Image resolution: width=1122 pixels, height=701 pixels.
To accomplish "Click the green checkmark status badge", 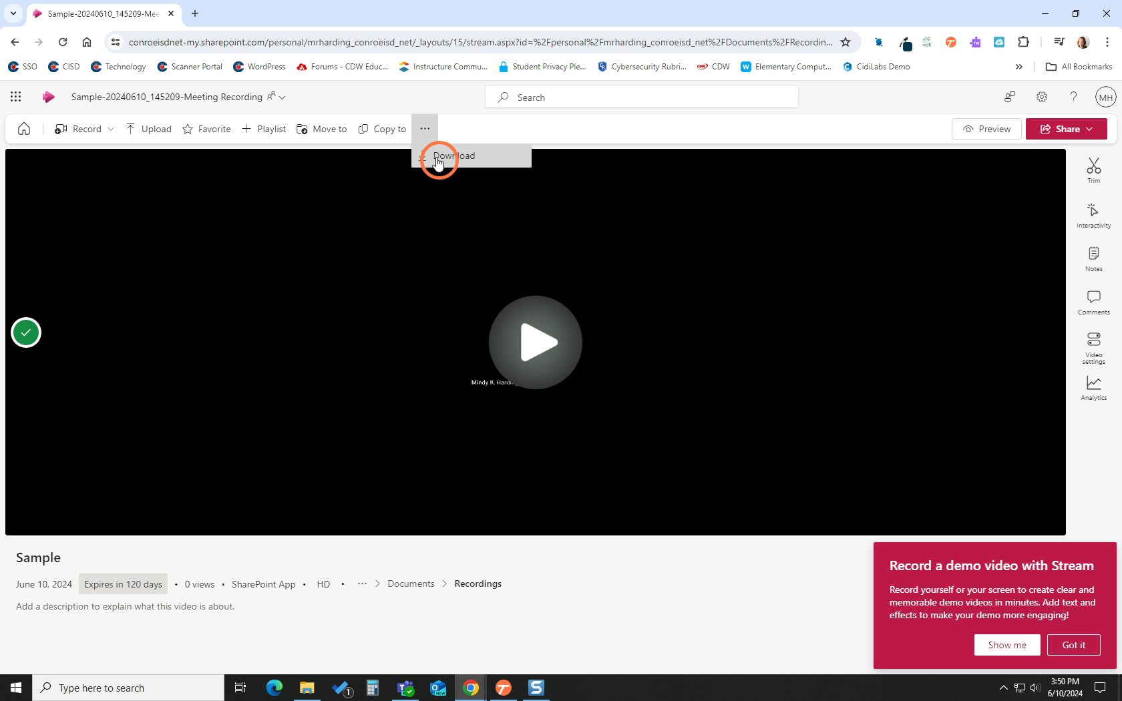I will click(26, 332).
